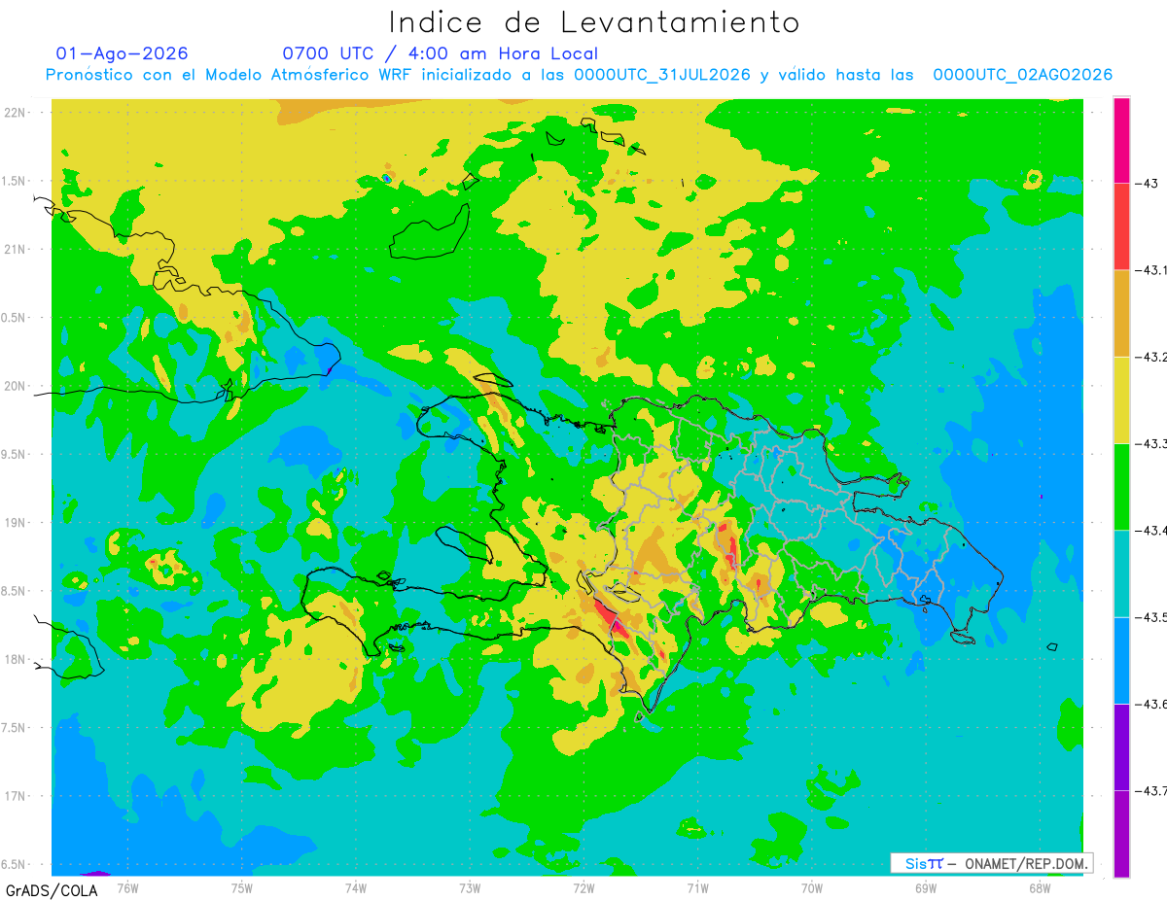
Task: Click the orange color bar segment below -43.1
Action: (1121, 313)
